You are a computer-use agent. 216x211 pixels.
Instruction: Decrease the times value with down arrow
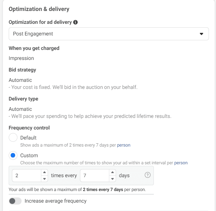tap(44, 178)
